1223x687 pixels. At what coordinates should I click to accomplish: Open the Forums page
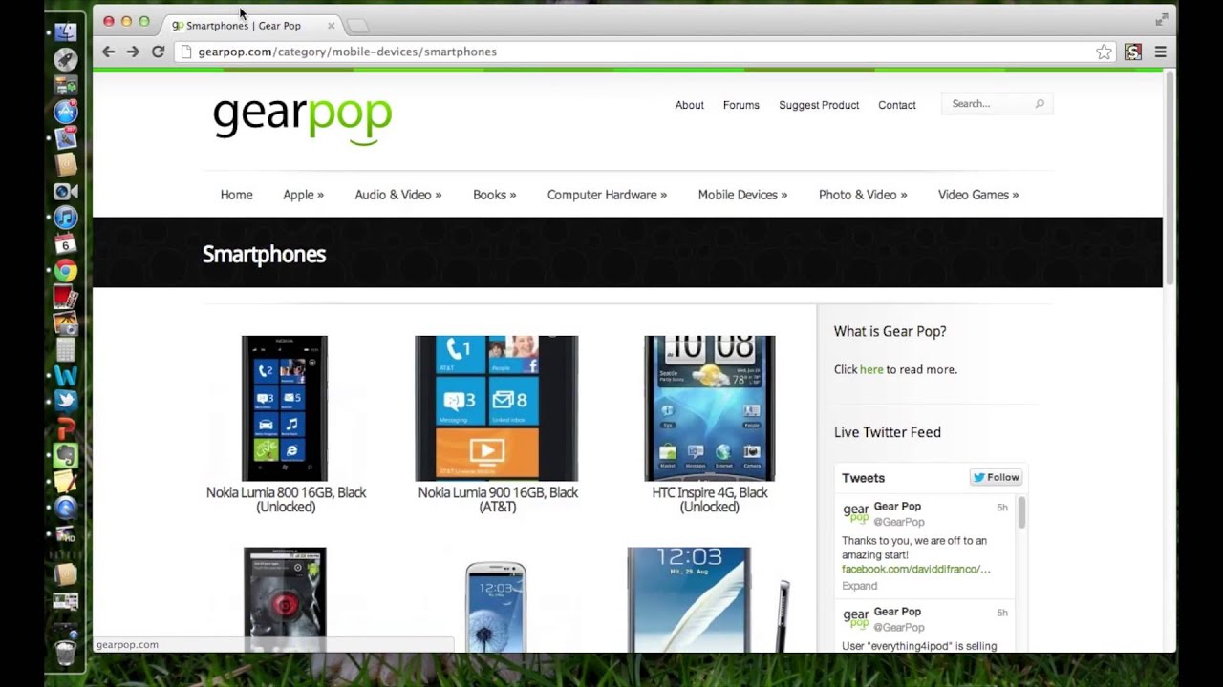740,105
